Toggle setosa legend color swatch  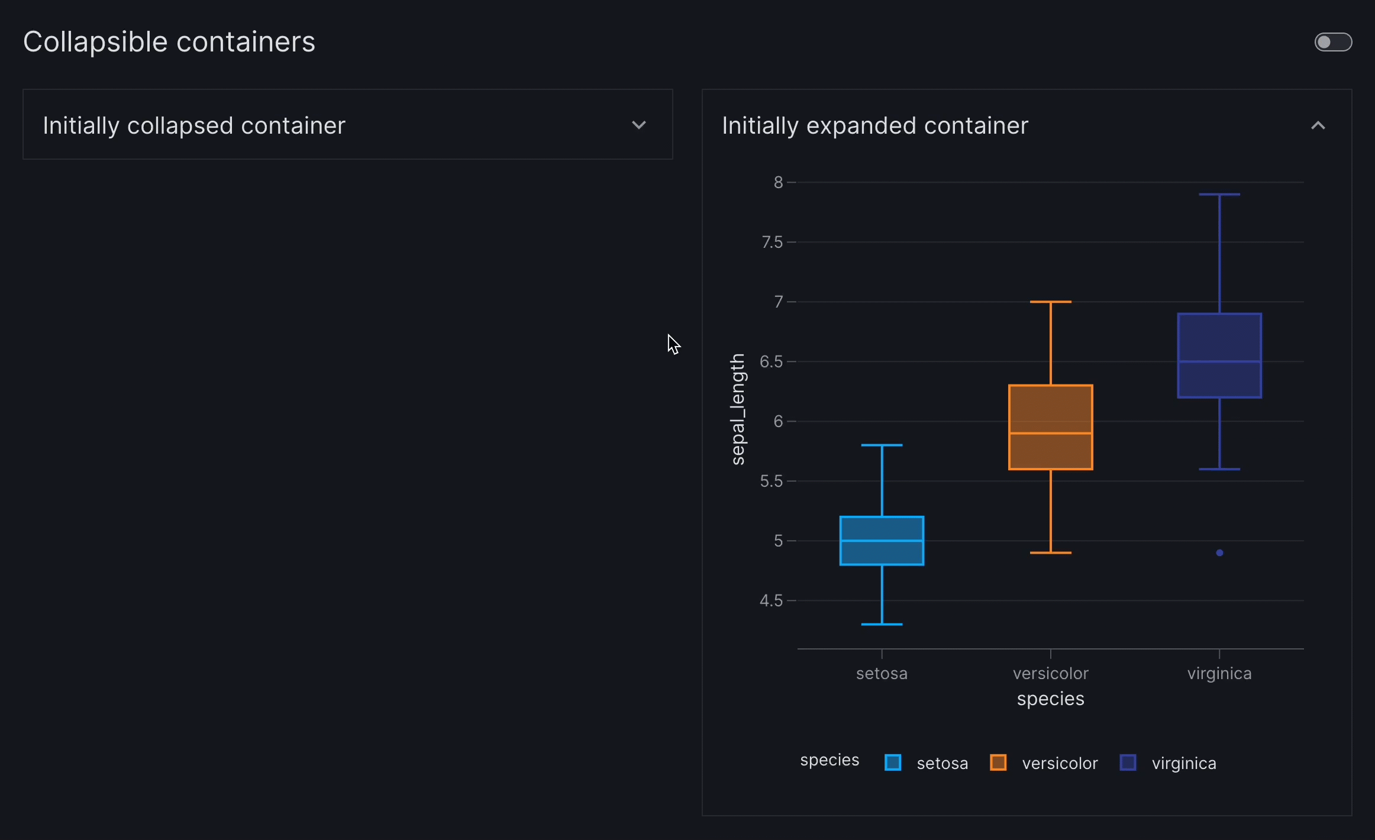tap(893, 763)
